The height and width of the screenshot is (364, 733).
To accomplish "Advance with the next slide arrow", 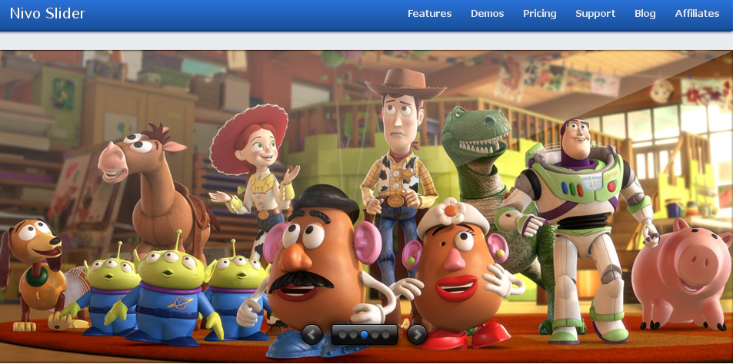I will (x=417, y=335).
